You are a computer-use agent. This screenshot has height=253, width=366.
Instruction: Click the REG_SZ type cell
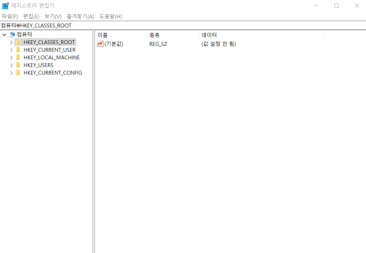(x=158, y=44)
